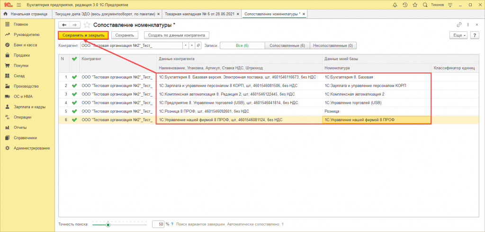Select row 5 1С:Розница 8 ПРОФ data

tap(239, 111)
